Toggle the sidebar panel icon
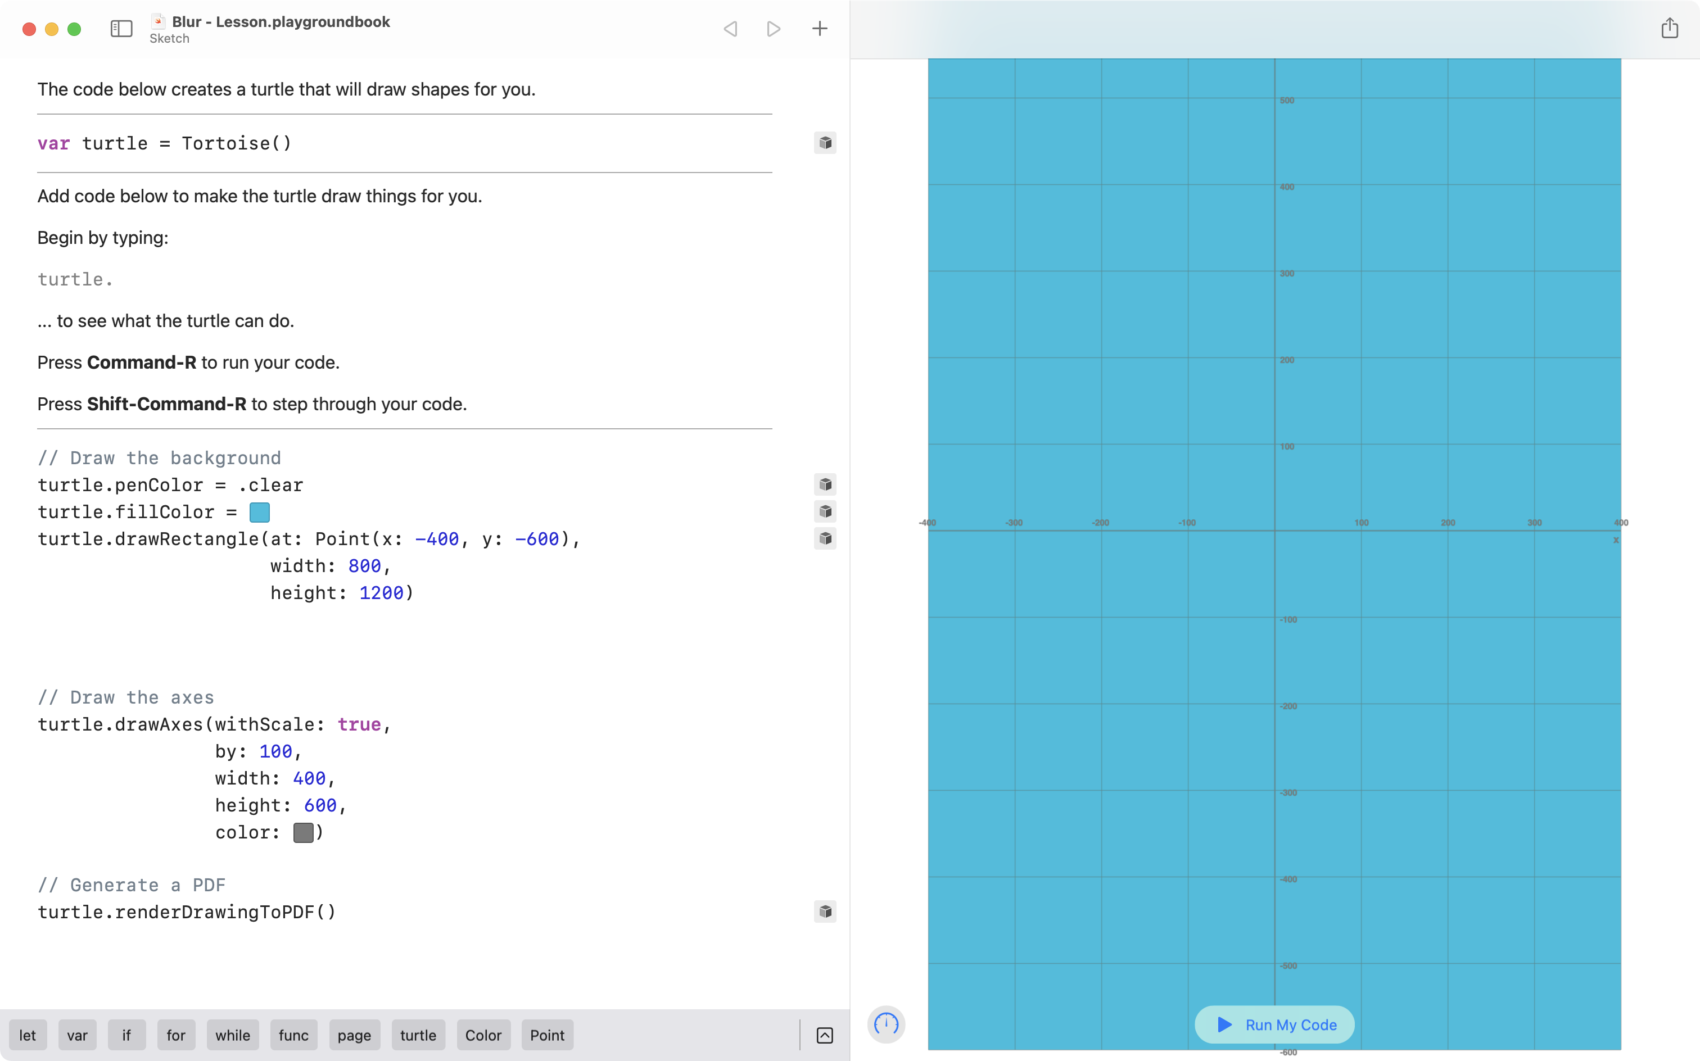Viewport: 1700px width, 1061px height. (121, 29)
